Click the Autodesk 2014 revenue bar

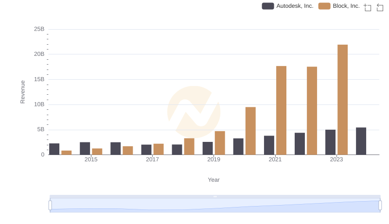(54, 149)
